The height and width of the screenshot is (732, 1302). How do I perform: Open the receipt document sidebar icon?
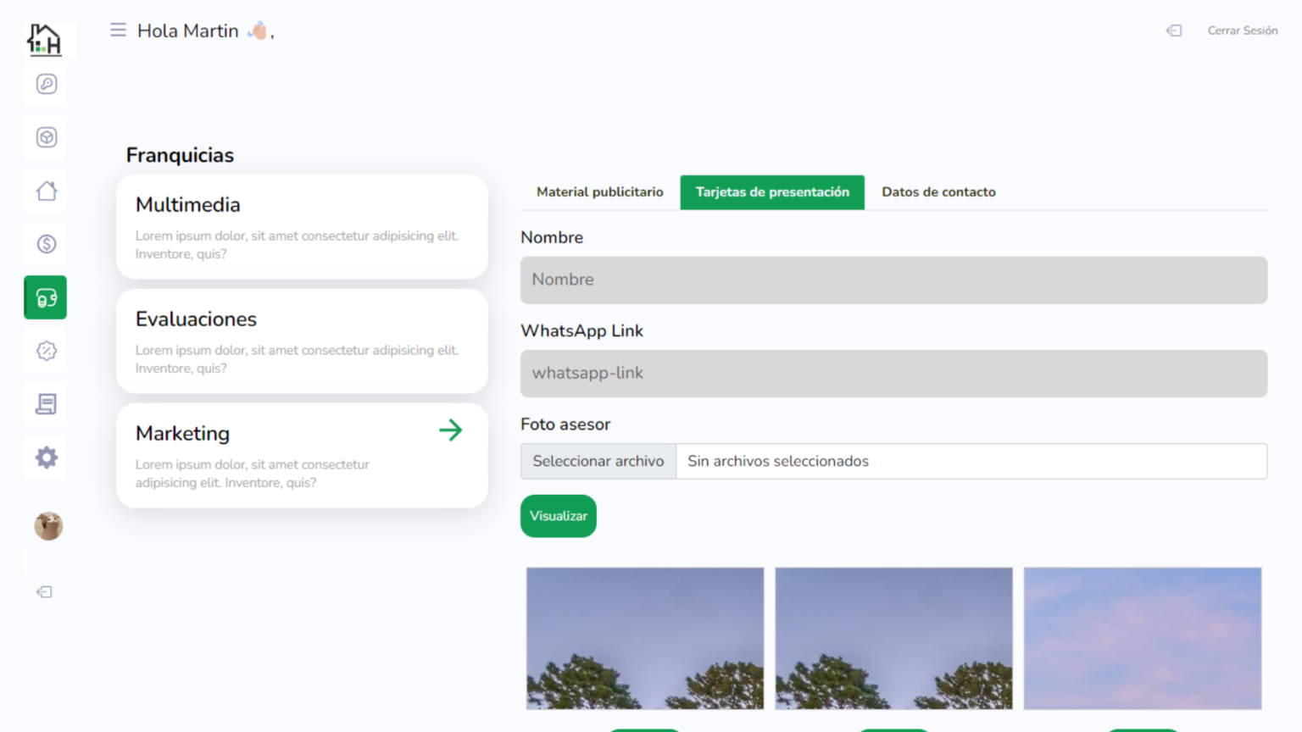point(46,404)
